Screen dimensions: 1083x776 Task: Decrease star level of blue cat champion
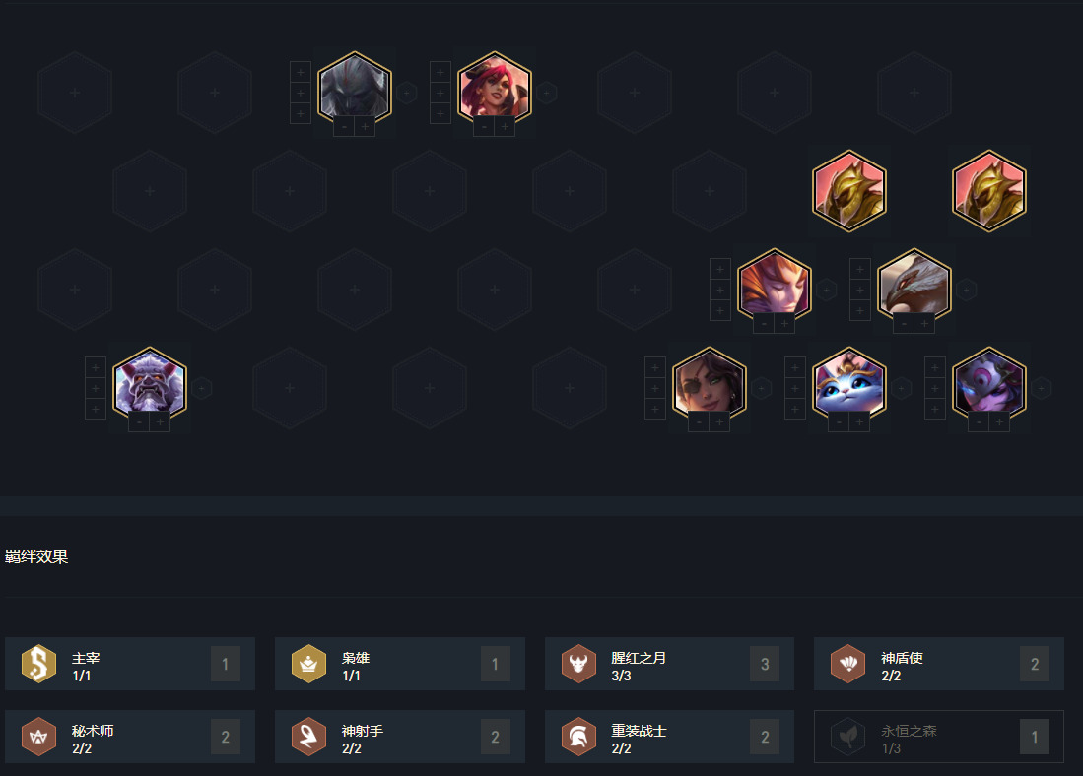pyautogui.click(x=839, y=421)
